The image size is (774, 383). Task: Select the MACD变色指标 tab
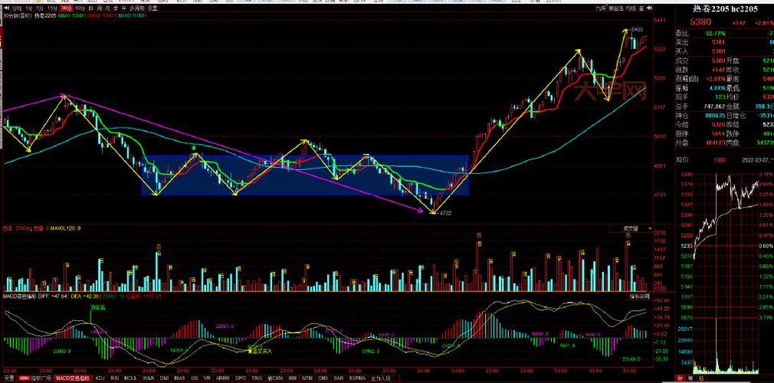point(73,378)
